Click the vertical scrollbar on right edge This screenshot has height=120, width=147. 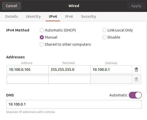(x=146, y=58)
